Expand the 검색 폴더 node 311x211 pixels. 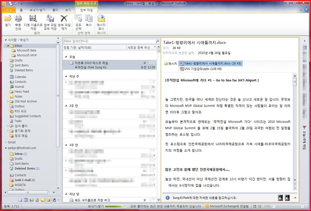[x=8, y=126]
